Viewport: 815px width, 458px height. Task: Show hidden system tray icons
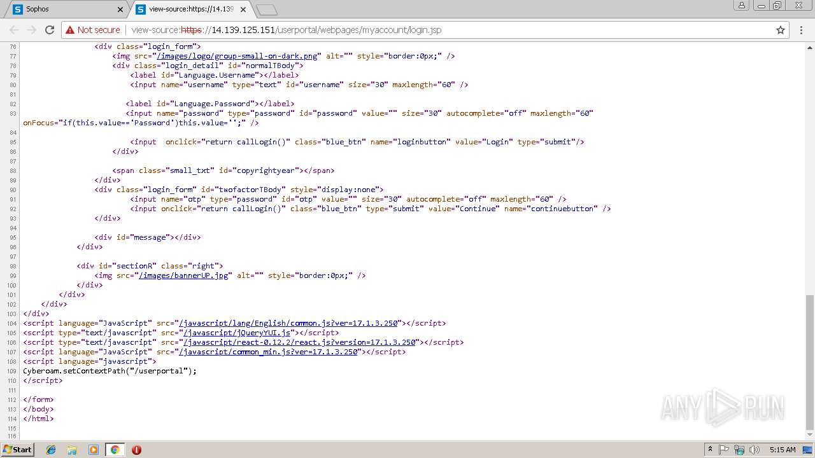click(x=711, y=450)
